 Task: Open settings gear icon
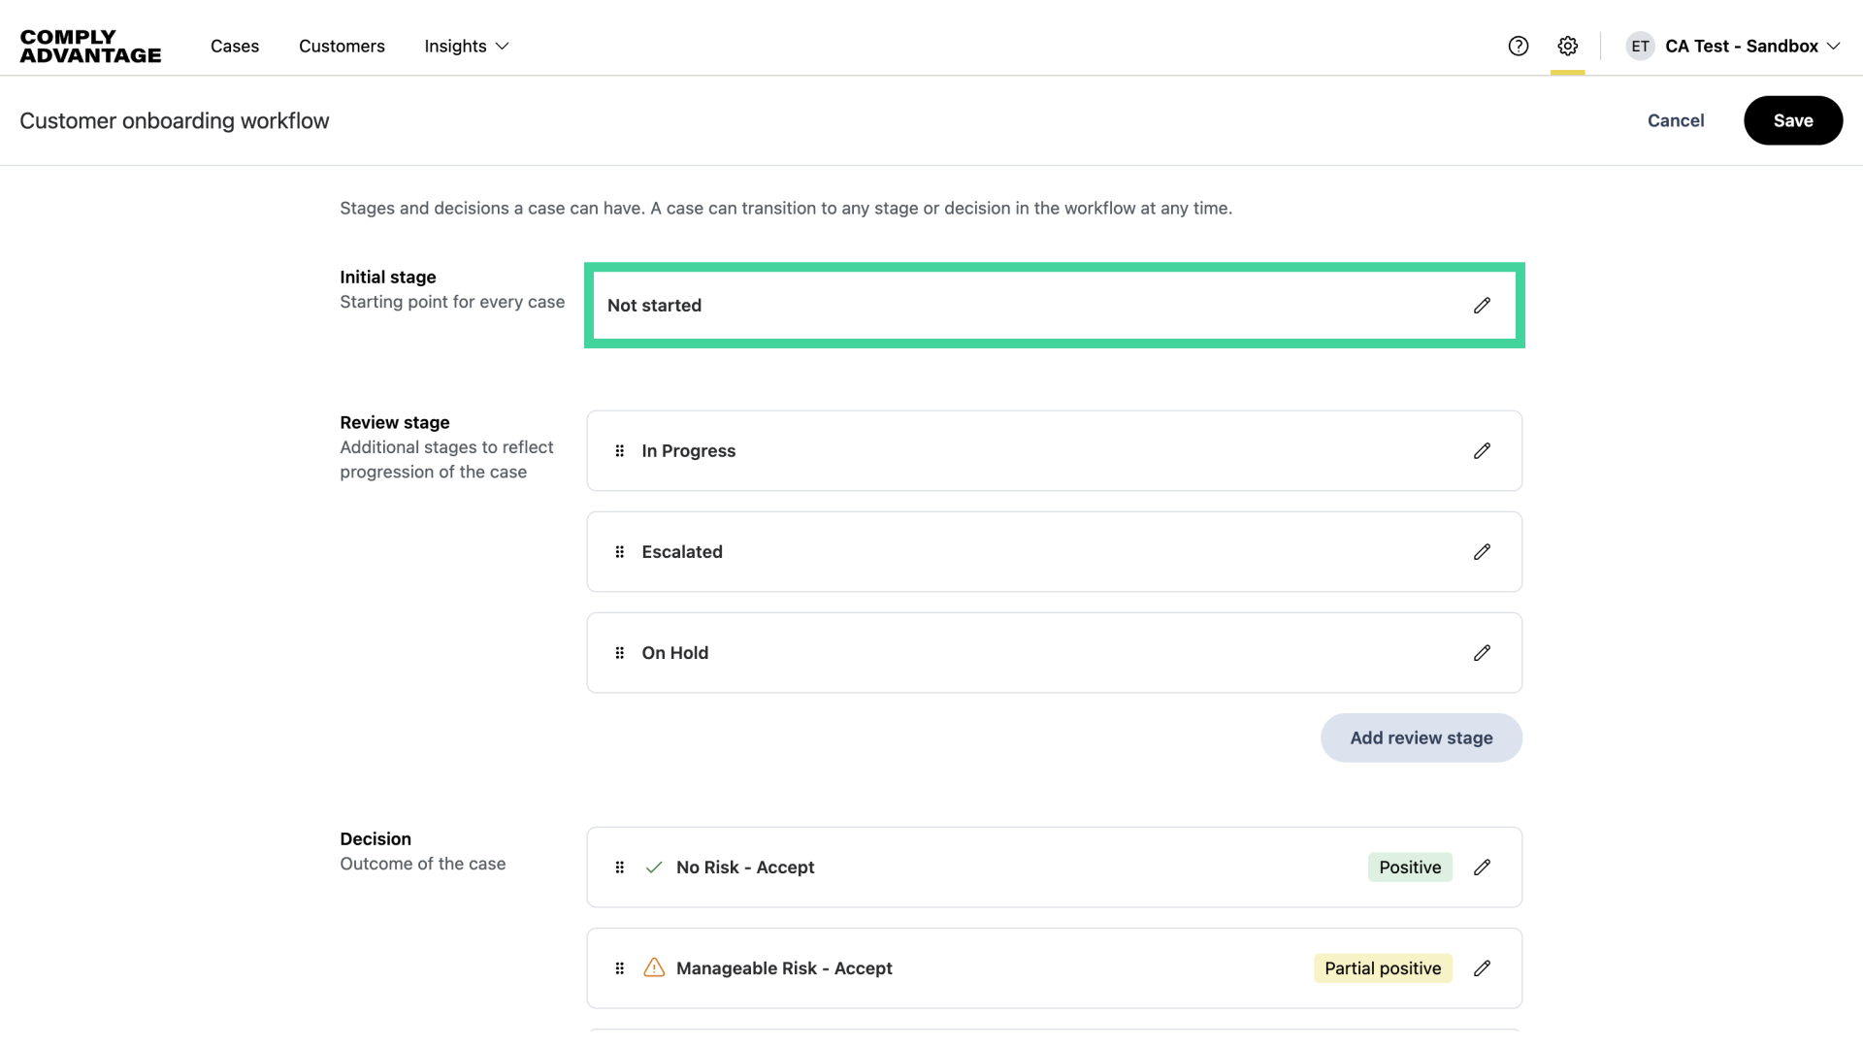1568,47
